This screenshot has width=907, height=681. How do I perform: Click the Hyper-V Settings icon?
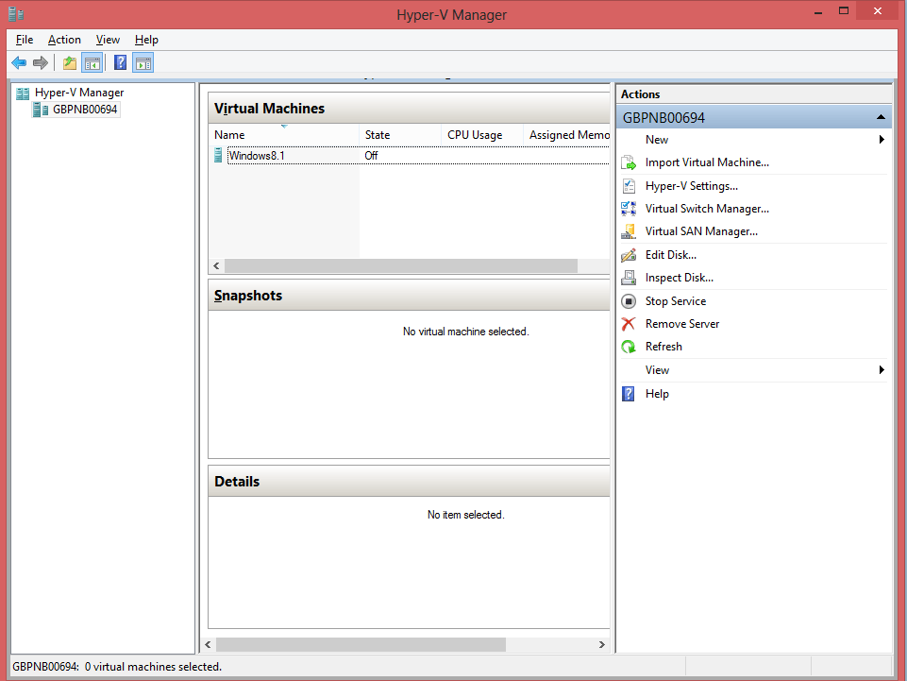pyautogui.click(x=629, y=186)
